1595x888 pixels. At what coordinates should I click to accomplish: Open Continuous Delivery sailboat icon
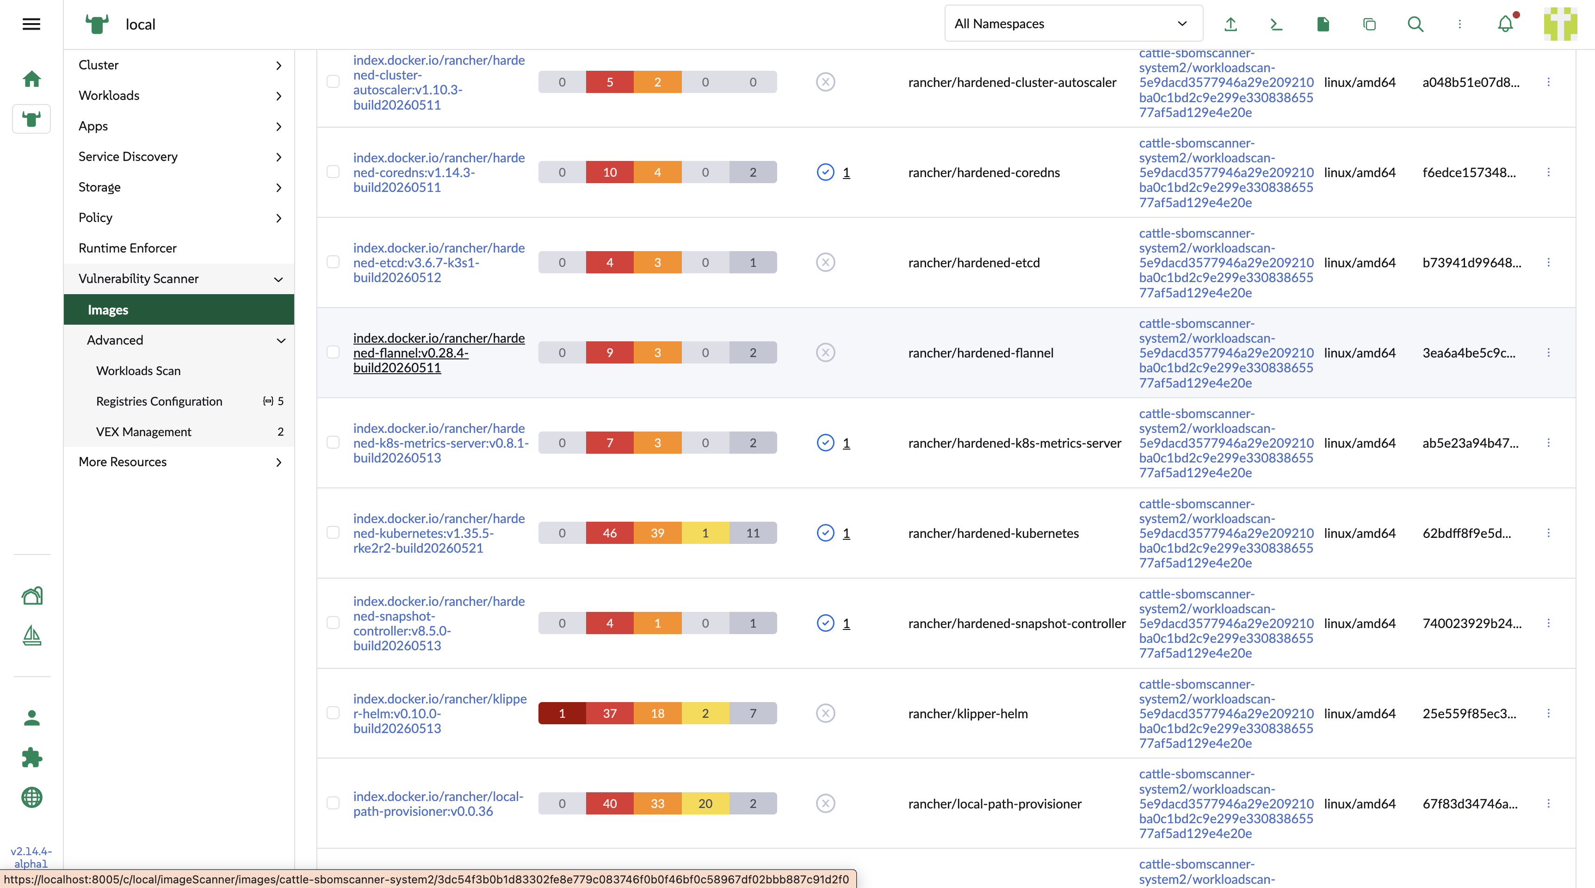click(x=31, y=635)
